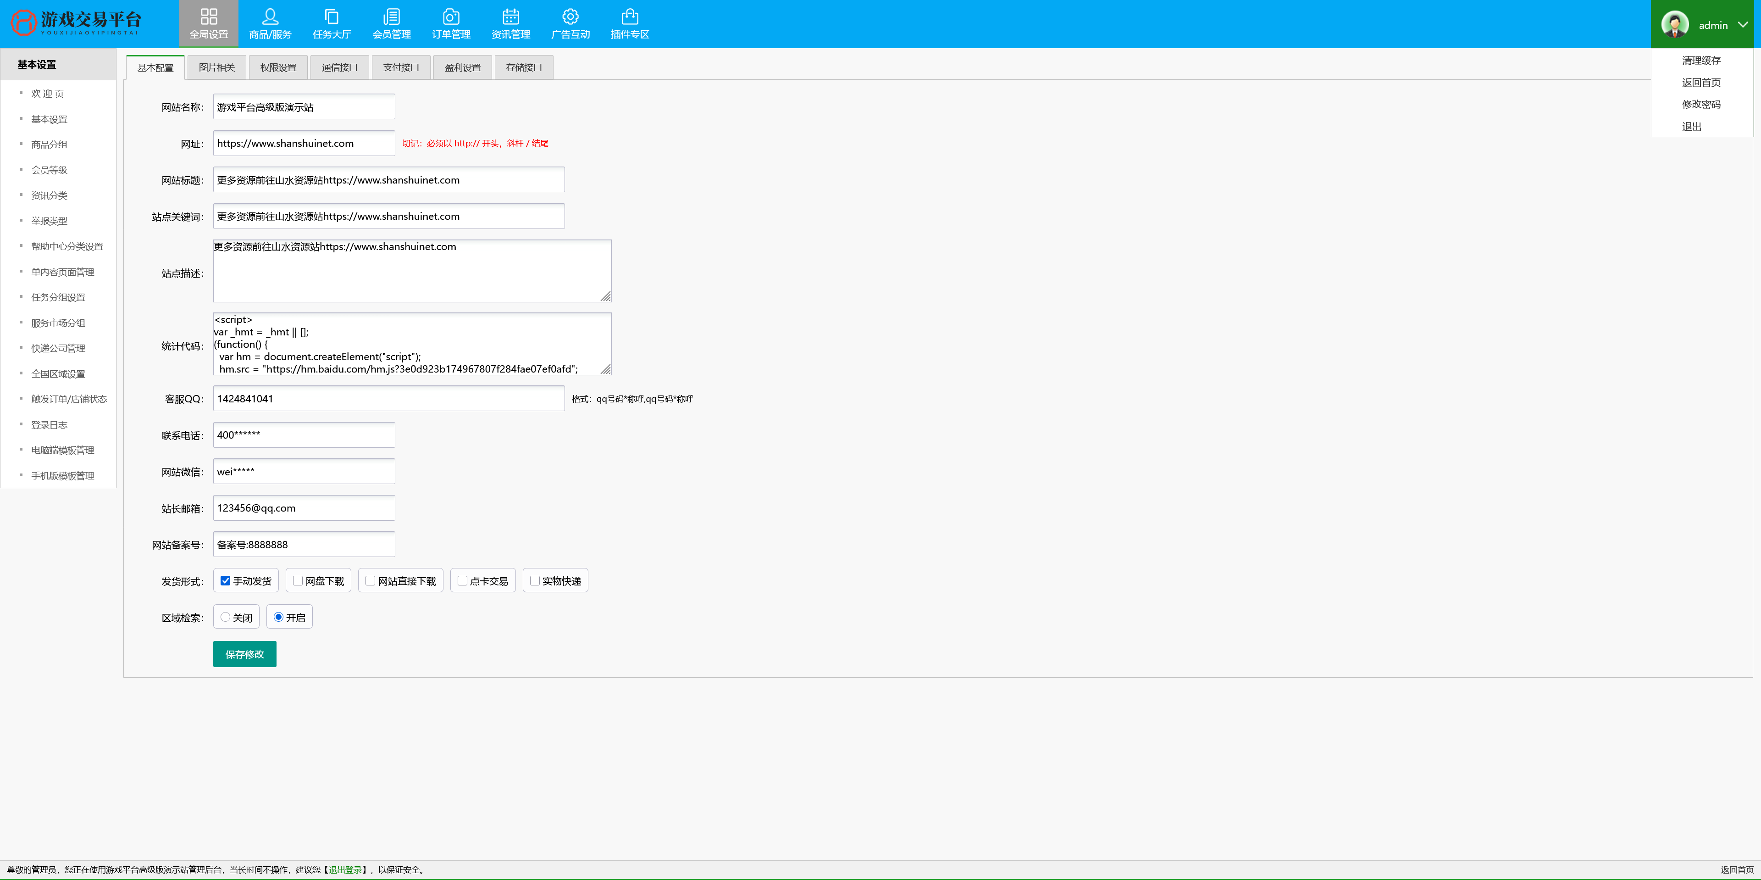
Task: Choose 清理缓存 from admin menu
Action: (x=1701, y=60)
